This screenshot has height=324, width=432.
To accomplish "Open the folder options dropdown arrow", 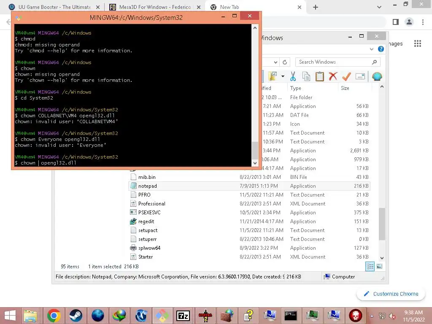I will coord(283,76).
